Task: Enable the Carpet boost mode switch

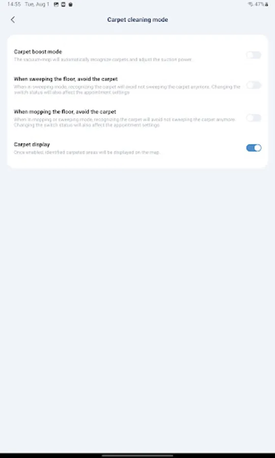Action: [254, 55]
